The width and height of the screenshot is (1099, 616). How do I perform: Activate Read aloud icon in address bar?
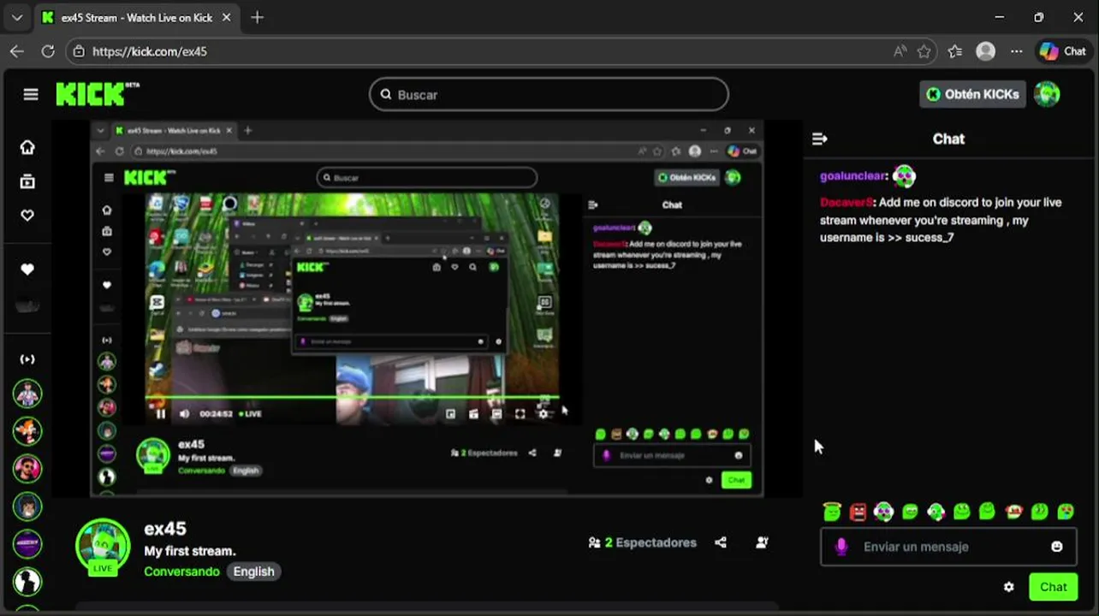coord(900,51)
